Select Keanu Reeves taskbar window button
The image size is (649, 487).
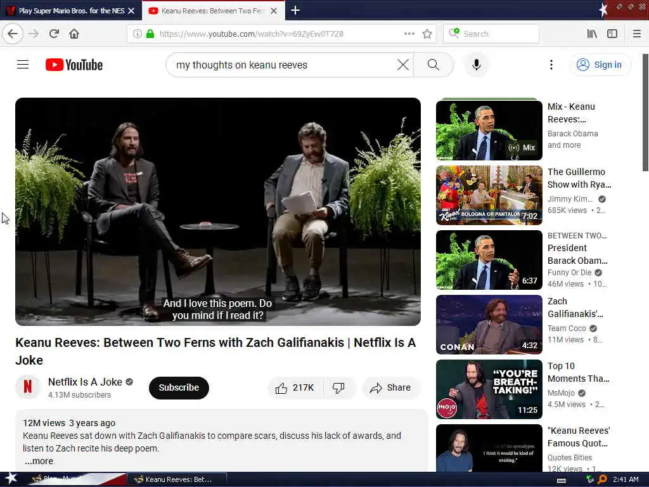pyautogui.click(x=177, y=479)
